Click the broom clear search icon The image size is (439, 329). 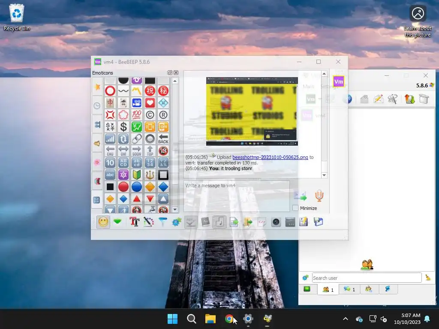click(x=428, y=278)
